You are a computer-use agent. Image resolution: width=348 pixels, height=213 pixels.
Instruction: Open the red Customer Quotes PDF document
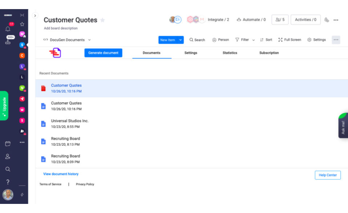pyautogui.click(x=66, y=86)
